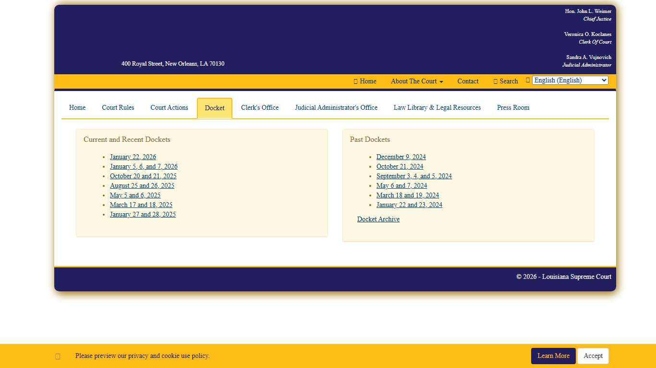This screenshot has height=368, width=656.
Task: Go to the Press Room section
Action: [513, 107]
